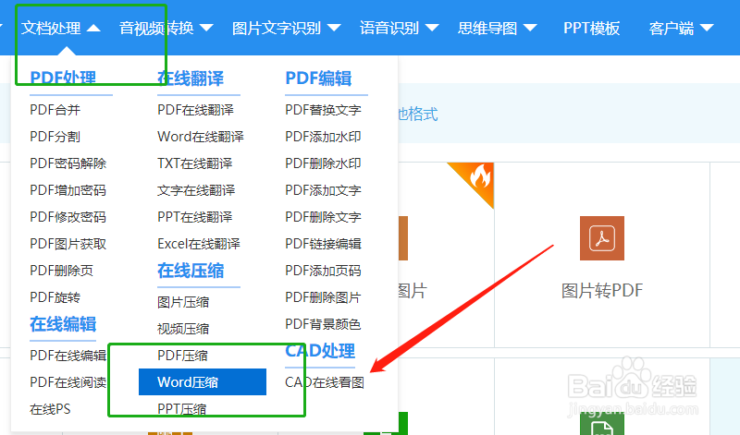
Task: Choose PDF在线翻译
Action: 195,110
